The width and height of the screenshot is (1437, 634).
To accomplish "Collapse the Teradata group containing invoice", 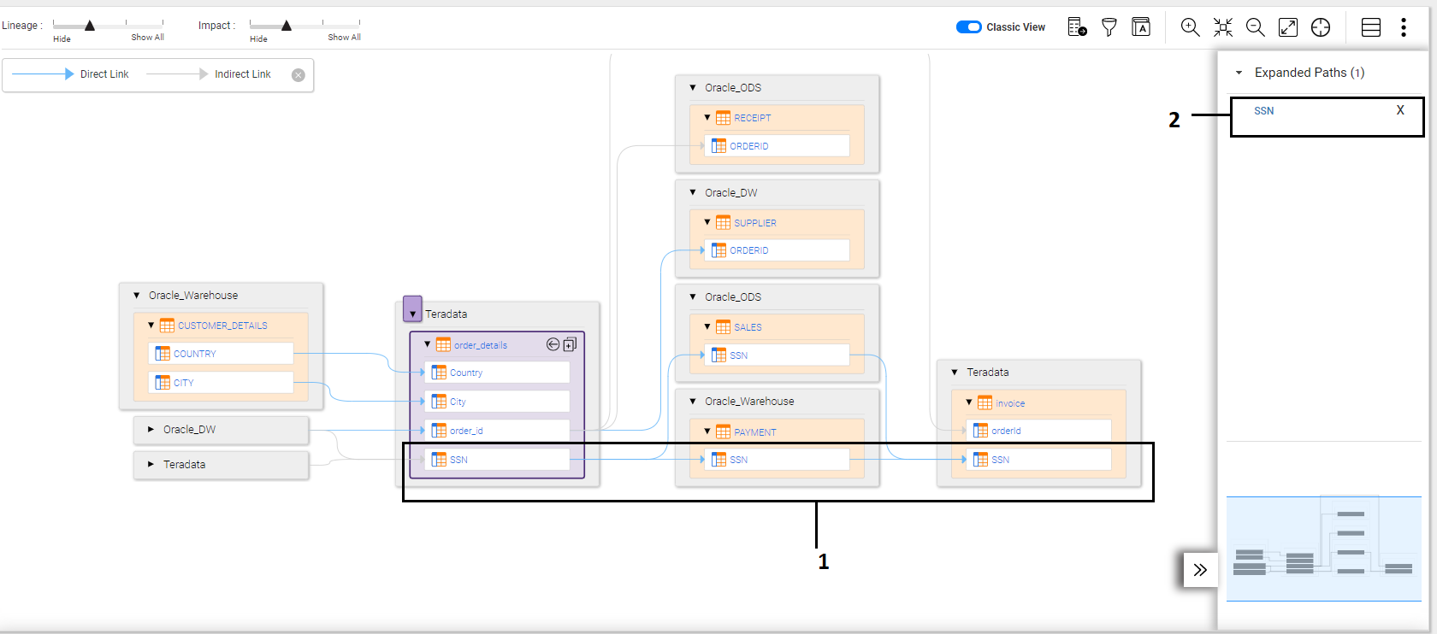I will (955, 373).
